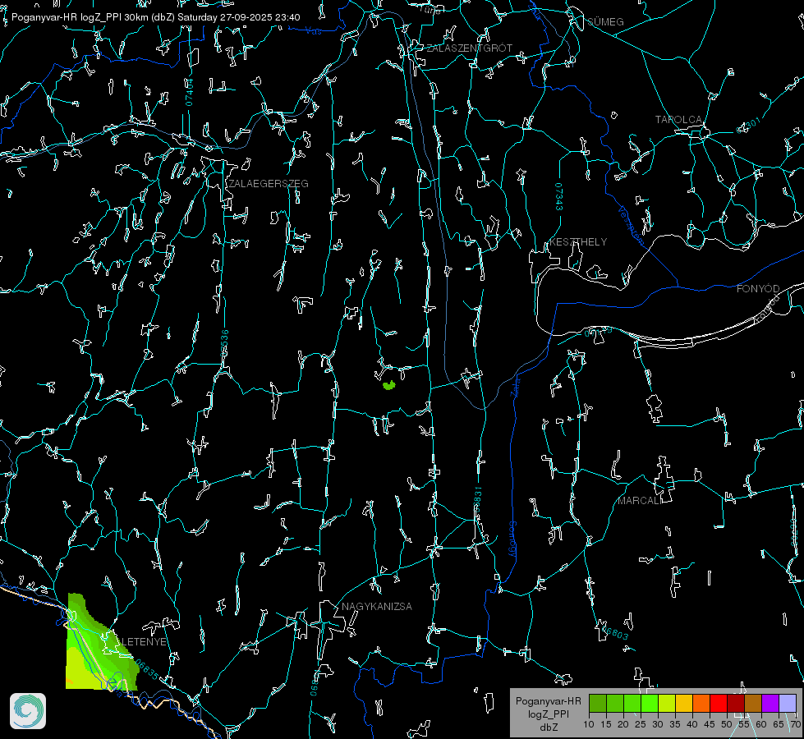Screen dimensions: 804x739
Task: Pick the 10 dBZ dark green legend swatch
Action: coord(598,703)
